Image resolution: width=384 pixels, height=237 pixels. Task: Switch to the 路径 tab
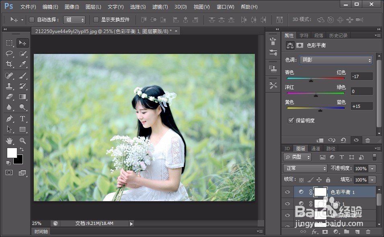331,148
